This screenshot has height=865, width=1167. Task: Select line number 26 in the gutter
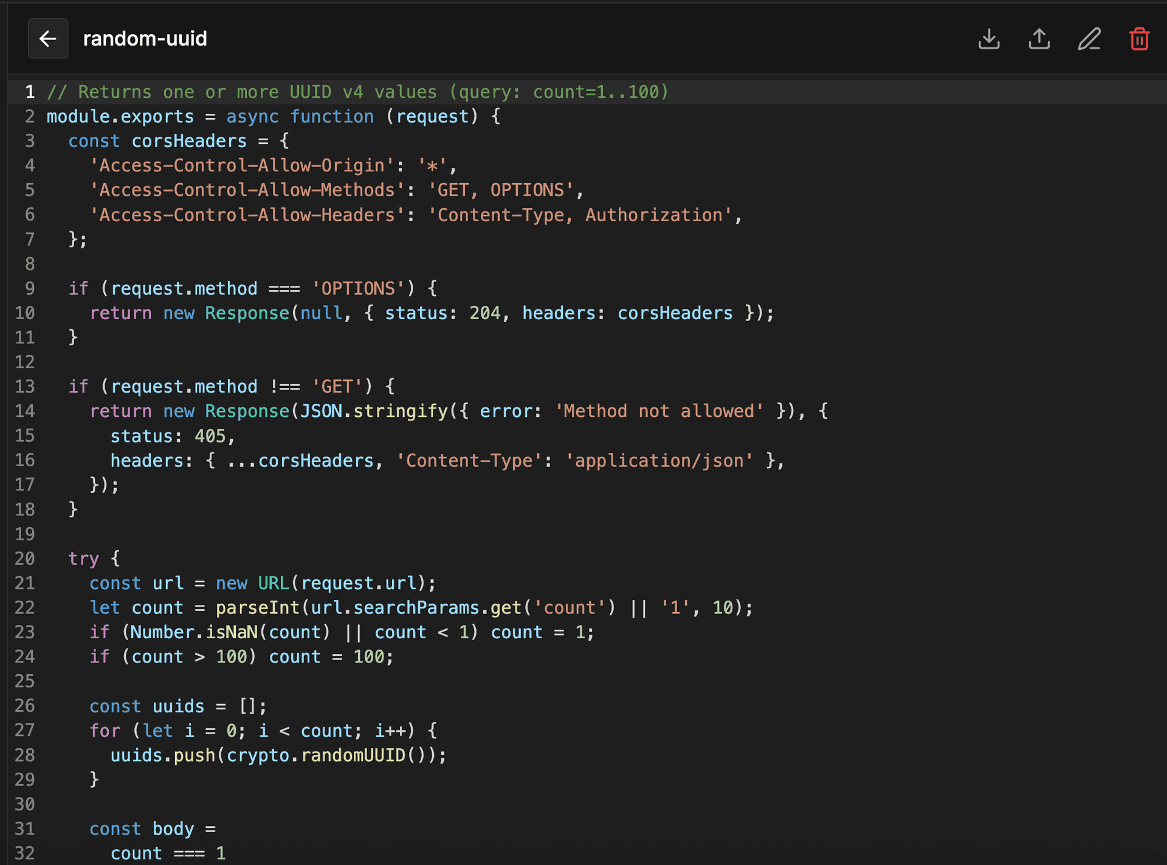26,706
